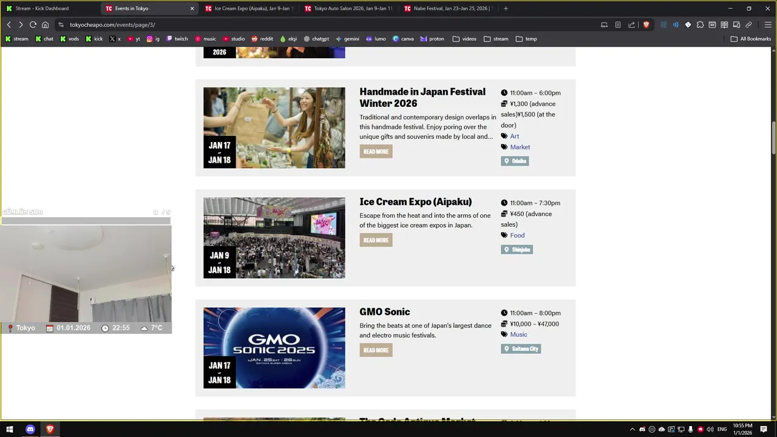The width and height of the screenshot is (777, 437).
Task: Click the Shinjuku location badge
Action: [x=517, y=249]
